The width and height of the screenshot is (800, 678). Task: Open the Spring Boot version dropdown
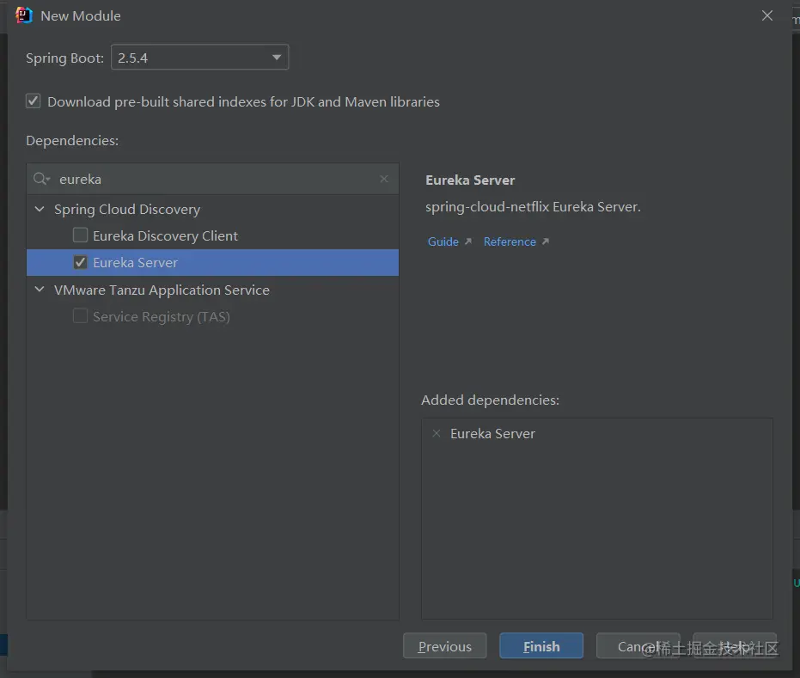click(x=277, y=58)
